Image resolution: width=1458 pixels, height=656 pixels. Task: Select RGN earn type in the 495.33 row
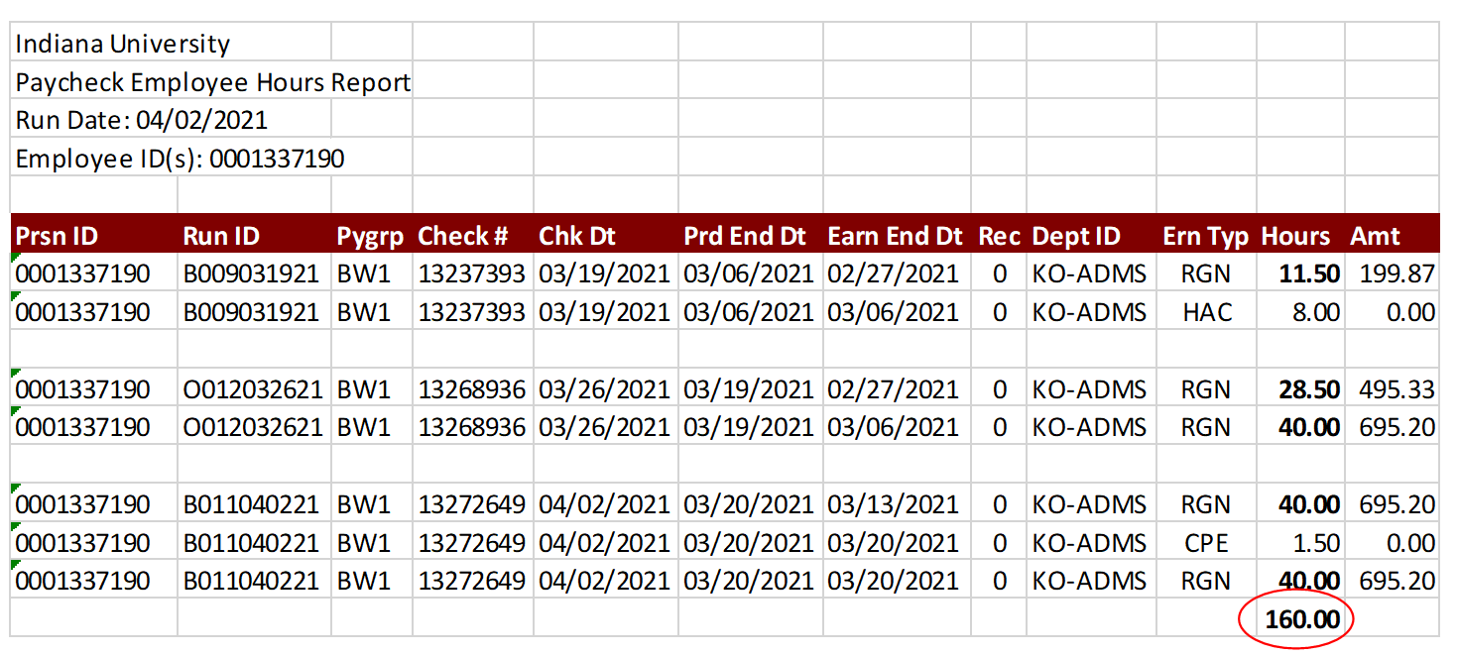coord(1207,389)
